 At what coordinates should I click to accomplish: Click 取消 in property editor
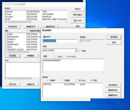tap(114, 42)
